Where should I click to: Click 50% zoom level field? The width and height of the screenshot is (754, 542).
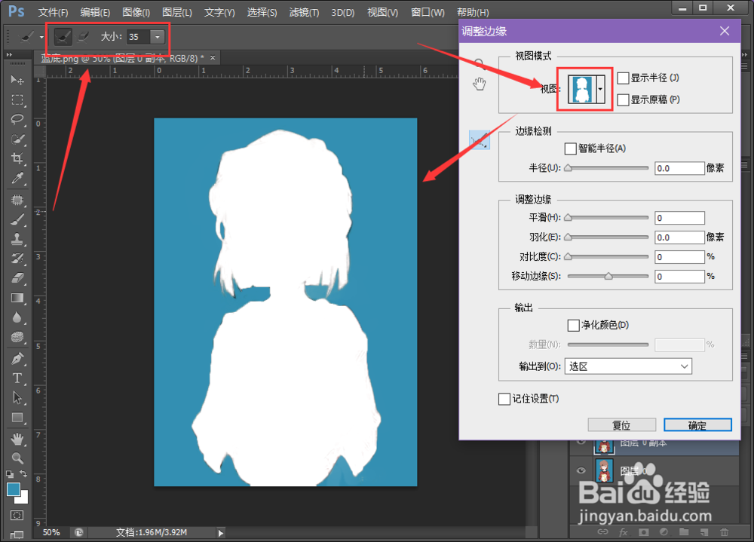[51, 532]
